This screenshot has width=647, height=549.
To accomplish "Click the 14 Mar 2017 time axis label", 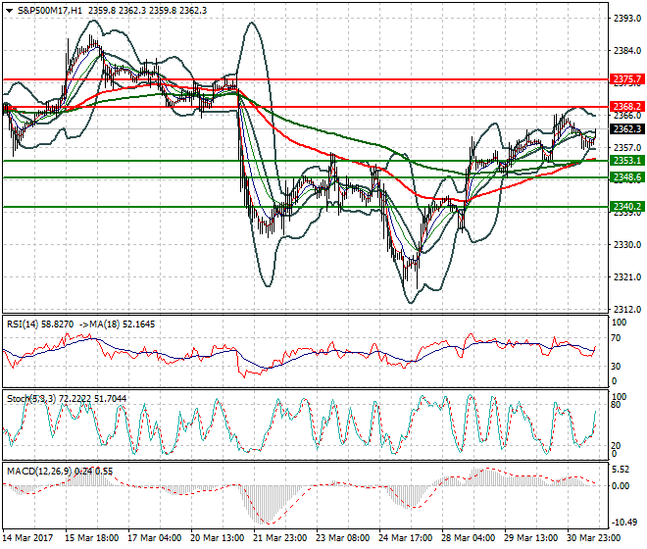I will pos(28,538).
